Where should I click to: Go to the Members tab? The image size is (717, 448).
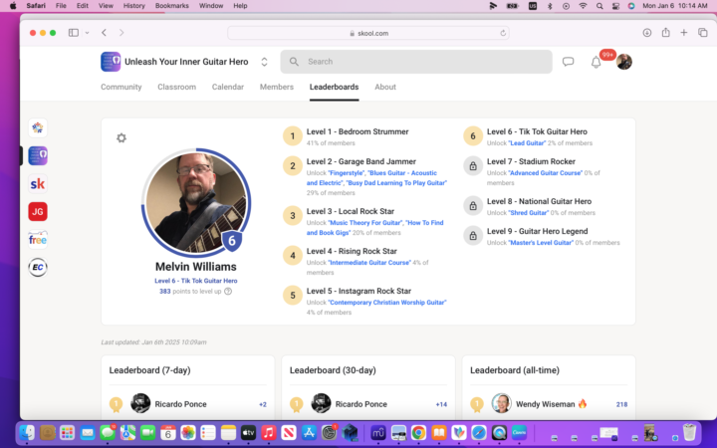pos(276,88)
